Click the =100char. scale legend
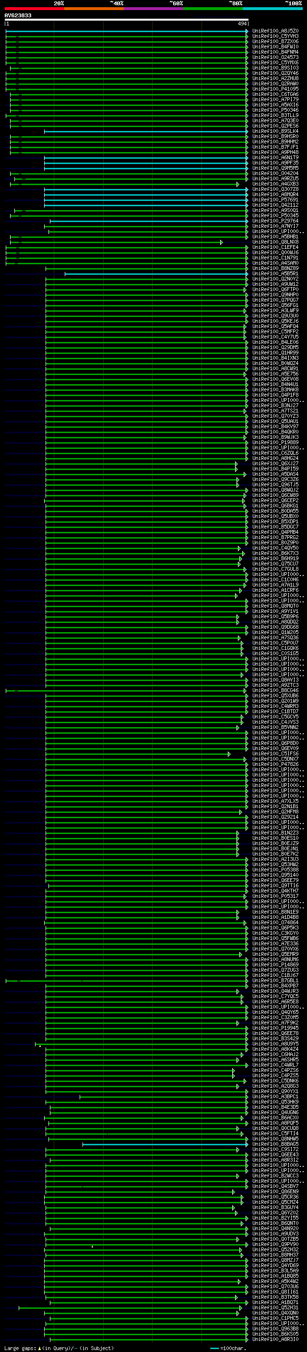Viewport: 307px width, 1352px height. (x=227, y=1348)
